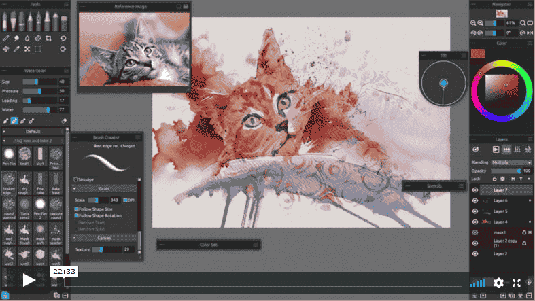The height and width of the screenshot is (301, 535).
Task: Choose the first brush mode icon
Action: 5,121
